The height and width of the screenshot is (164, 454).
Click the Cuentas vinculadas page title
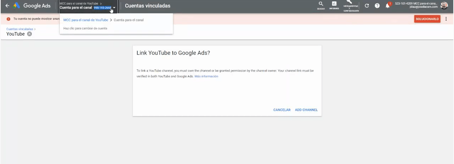[x=148, y=6]
